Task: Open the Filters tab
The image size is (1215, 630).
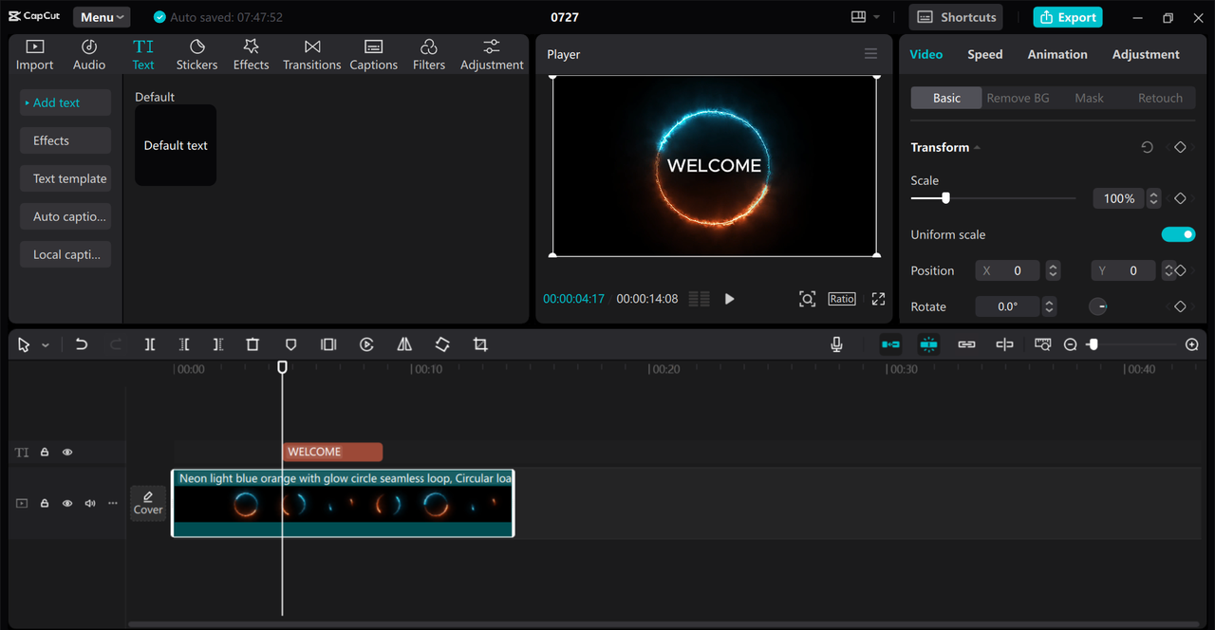Action: coord(429,55)
